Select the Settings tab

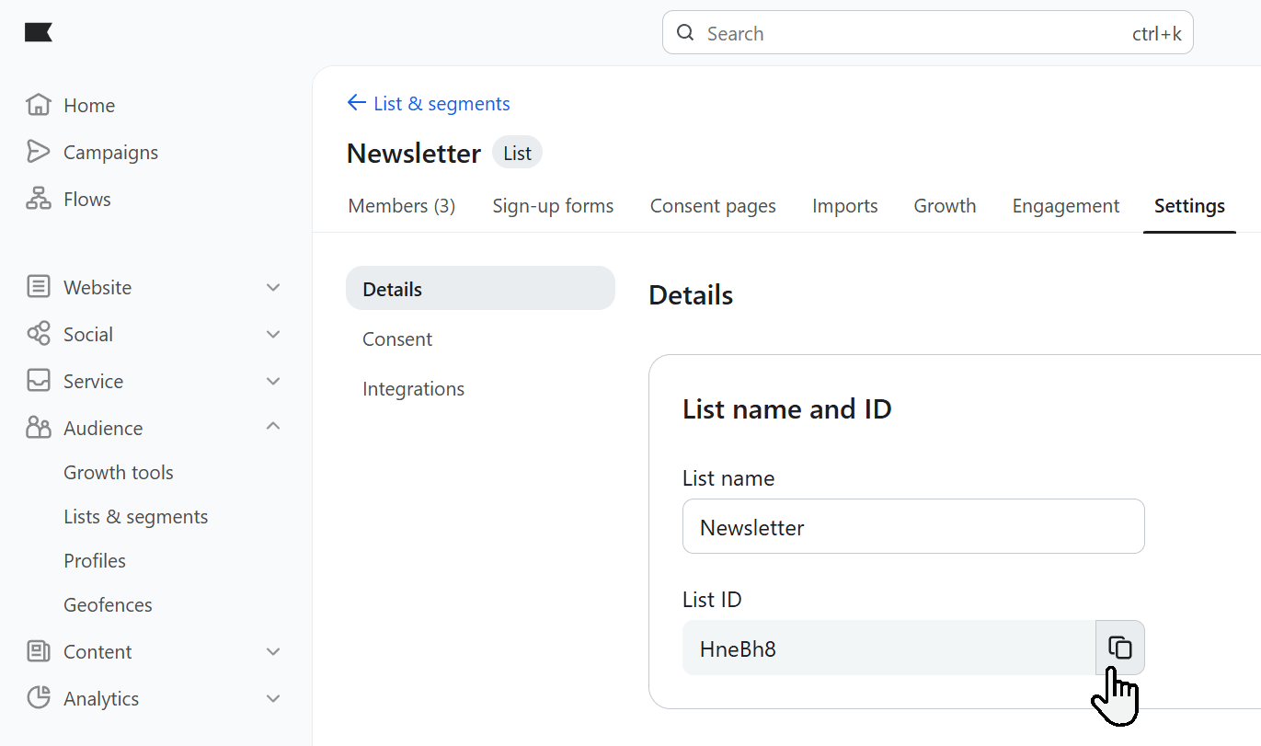pyautogui.click(x=1189, y=206)
